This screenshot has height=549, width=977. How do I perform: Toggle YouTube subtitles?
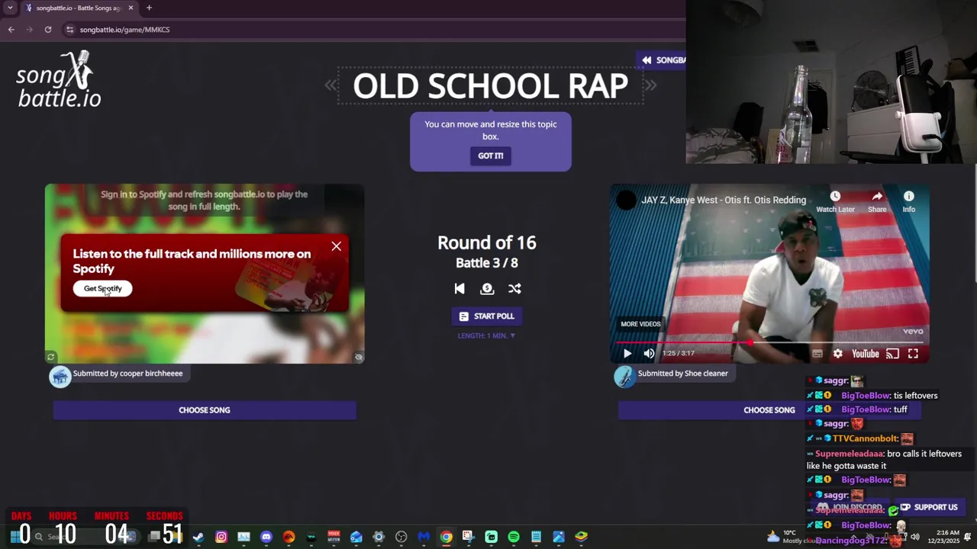pos(817,354)
